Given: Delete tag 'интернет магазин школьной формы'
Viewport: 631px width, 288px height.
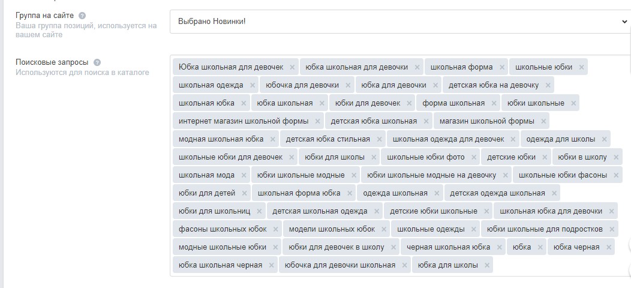Looking at the screenshot, I should [x=317, y=121].
